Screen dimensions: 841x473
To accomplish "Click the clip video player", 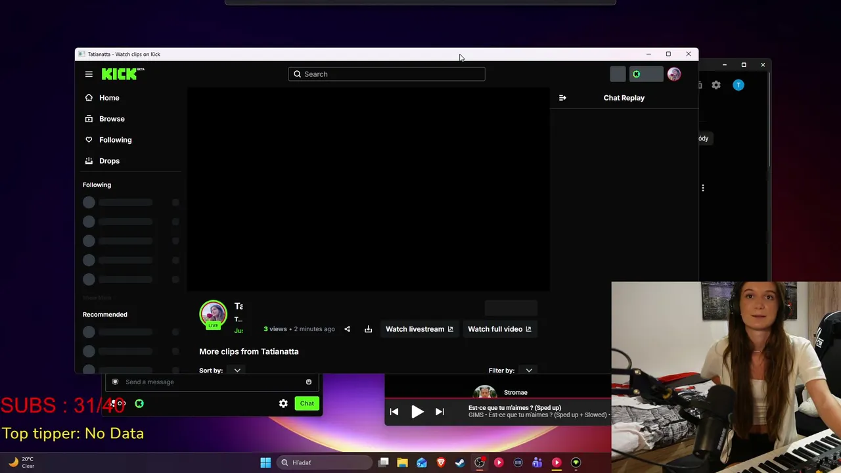I will (369, 189).
